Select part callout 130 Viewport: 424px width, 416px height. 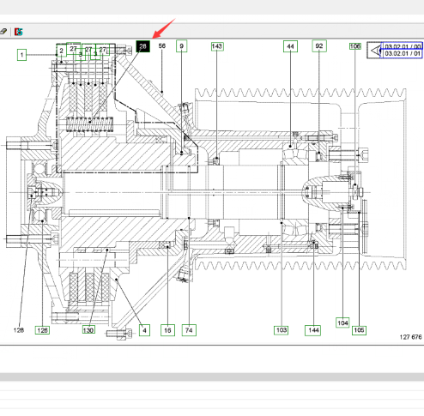tap(88, 330)
